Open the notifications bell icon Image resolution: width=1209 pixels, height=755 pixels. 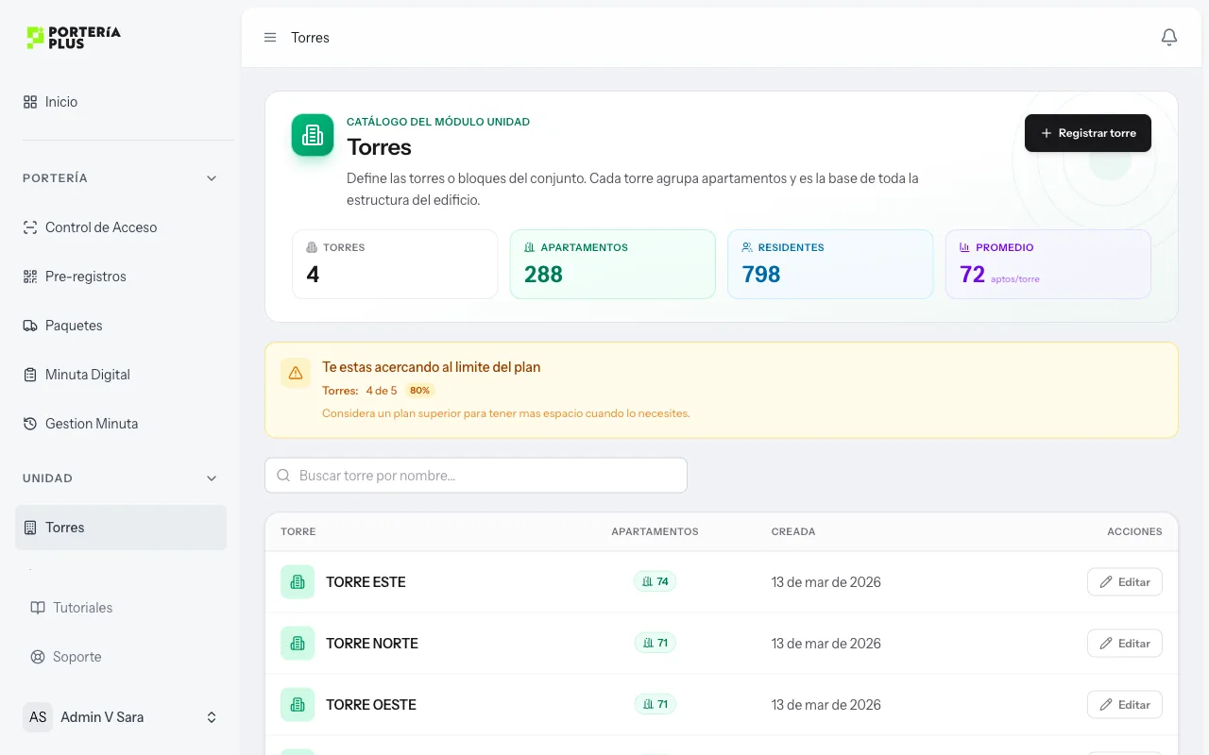(x=1169, y=38)
